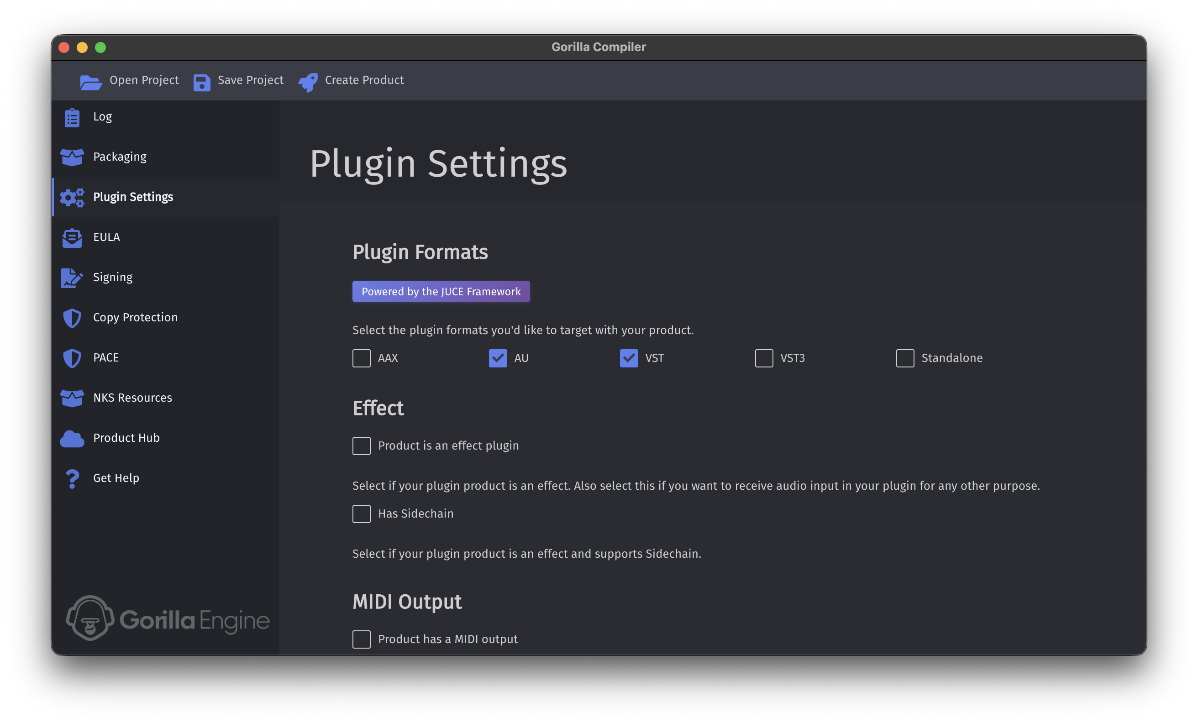Check Product has a MIDI output
1198x723 pixels.
tap(361, 639)
